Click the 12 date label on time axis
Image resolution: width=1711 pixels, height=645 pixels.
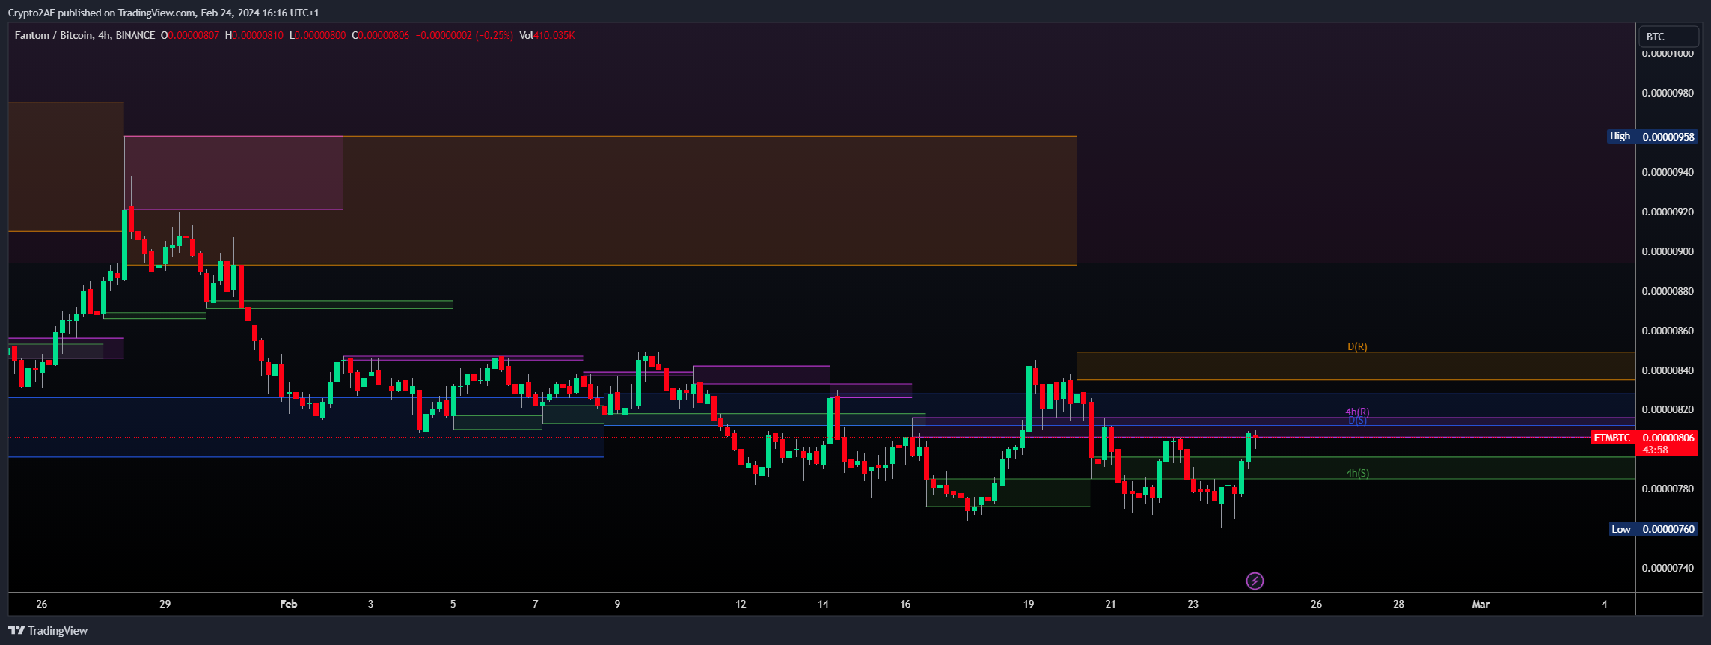tap(741, 604)
